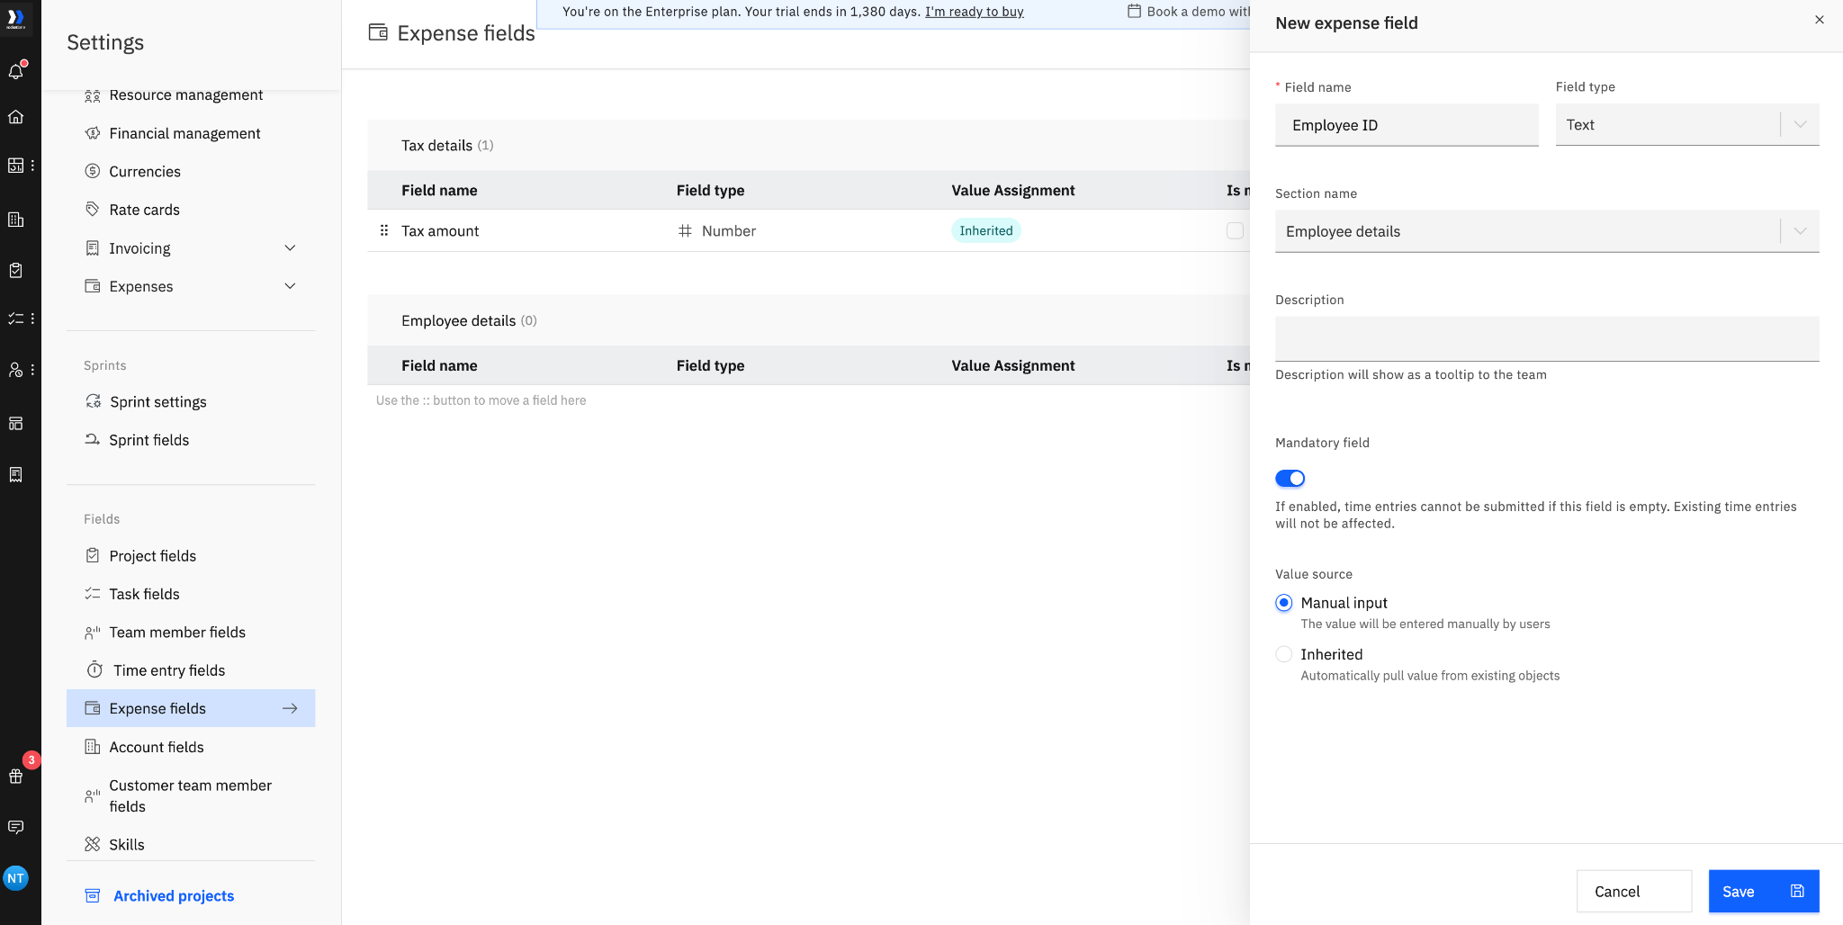The image size is (1843, 925).
Task: Click the I'm ready to buy link
Action: pos(975,12)
